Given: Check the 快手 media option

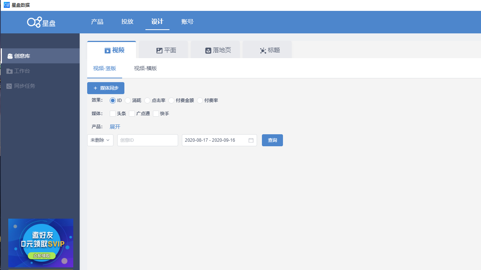Looking at the screenshot, I should (x=156, y=113).
